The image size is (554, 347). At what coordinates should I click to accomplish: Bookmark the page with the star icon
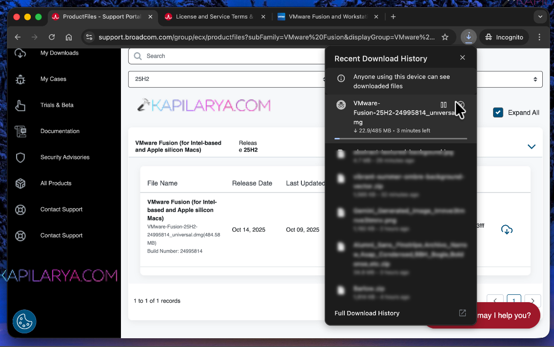pyautogui.click(x=445, y=37)
